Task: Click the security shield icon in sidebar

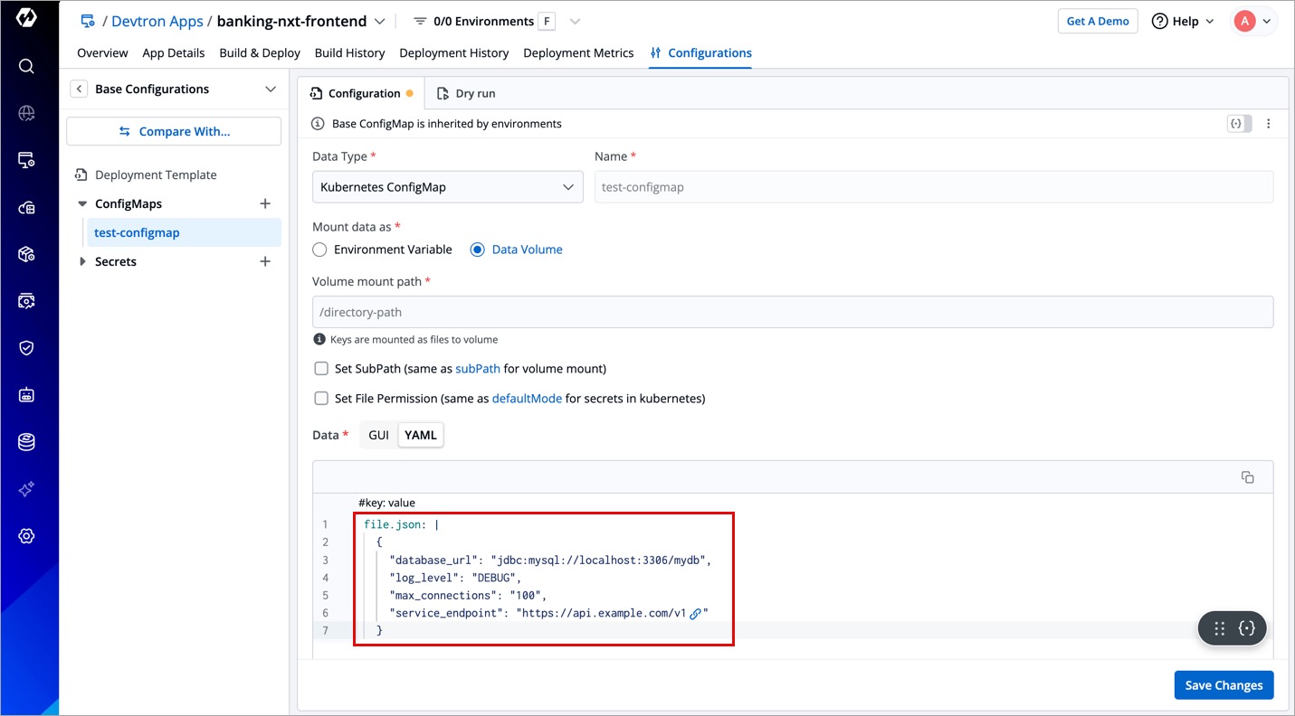Action: click(26, 348)
